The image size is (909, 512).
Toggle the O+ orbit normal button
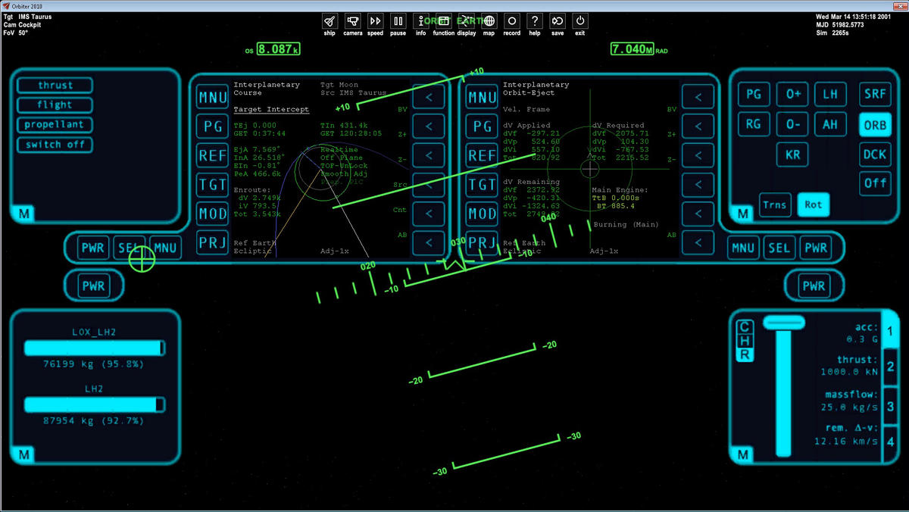[793, 95]
